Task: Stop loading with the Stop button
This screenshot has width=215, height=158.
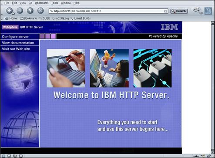Action: 40,10
